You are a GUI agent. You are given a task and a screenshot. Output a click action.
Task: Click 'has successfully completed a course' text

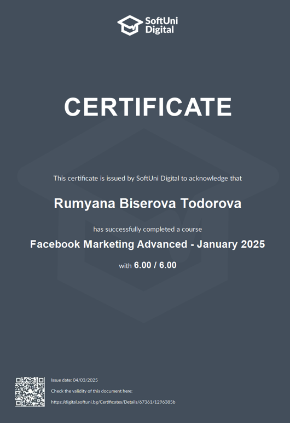coord(147,229)
